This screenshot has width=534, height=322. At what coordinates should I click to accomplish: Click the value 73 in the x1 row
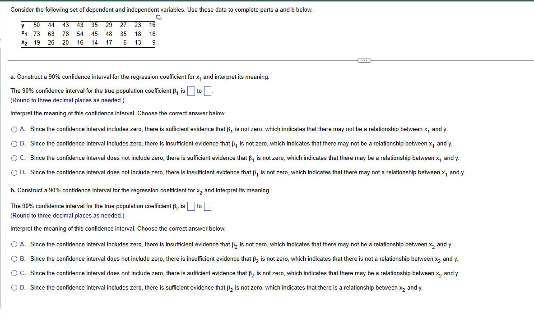coord(37,34)
